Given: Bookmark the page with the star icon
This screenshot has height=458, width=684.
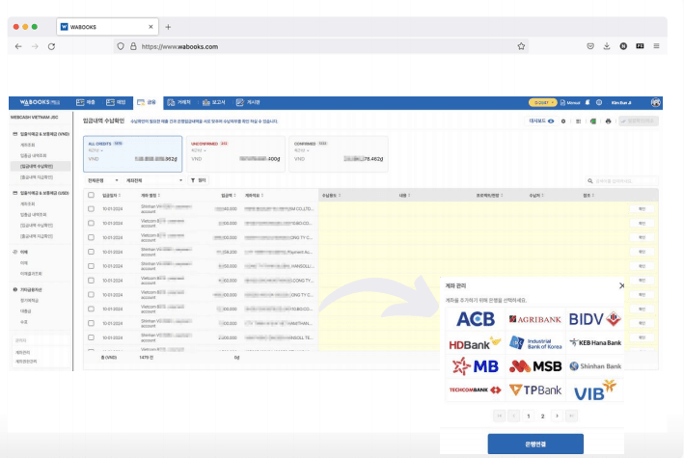Looking at the screenshot, I should click(x=521, y=46).
